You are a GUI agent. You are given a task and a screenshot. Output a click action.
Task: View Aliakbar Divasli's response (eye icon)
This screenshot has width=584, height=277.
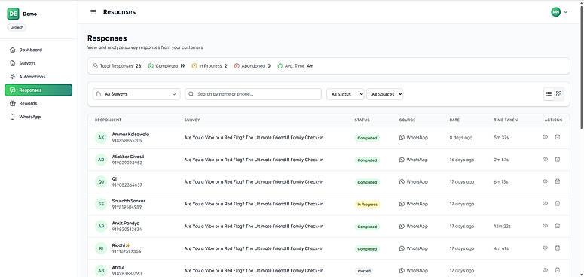pos(546,159)
